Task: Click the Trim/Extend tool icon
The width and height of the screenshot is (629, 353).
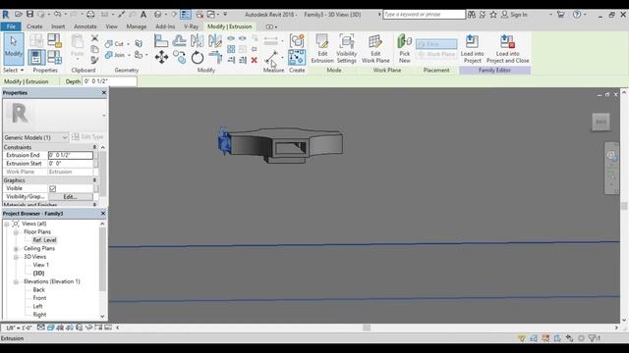Action: [x=215, y=57]
